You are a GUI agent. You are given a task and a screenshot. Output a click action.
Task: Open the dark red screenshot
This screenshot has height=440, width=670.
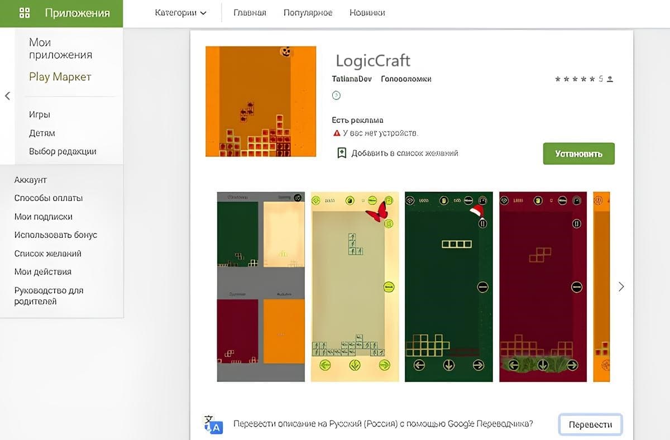543,287
